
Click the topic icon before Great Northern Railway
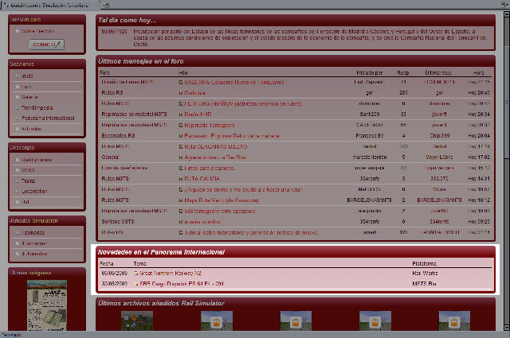click(x=135, y=273)
